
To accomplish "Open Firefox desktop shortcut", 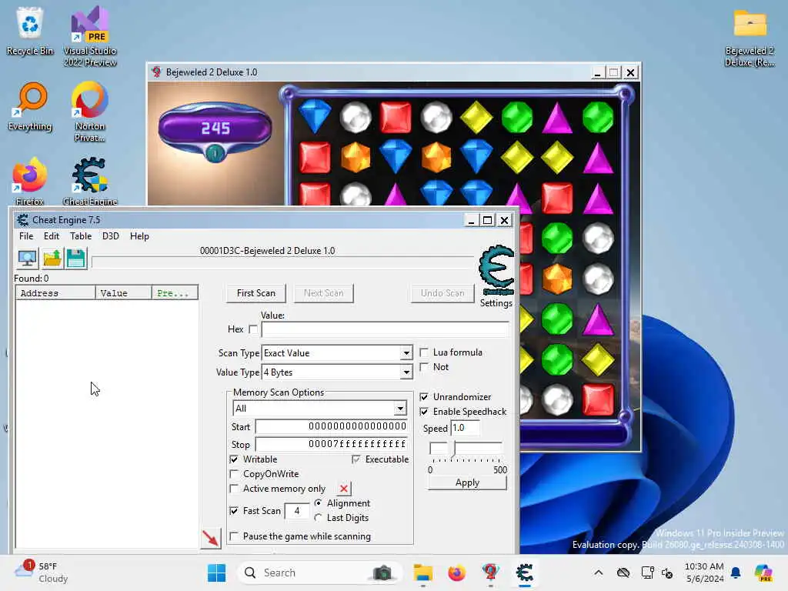I will coord(30,182).
